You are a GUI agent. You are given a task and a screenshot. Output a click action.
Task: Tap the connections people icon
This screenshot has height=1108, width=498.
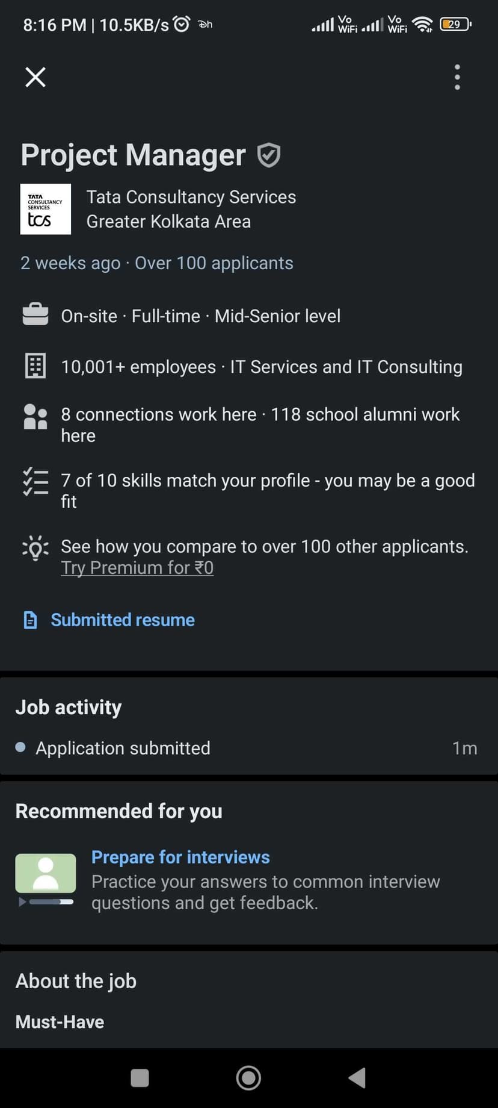(x=35, y=416)
